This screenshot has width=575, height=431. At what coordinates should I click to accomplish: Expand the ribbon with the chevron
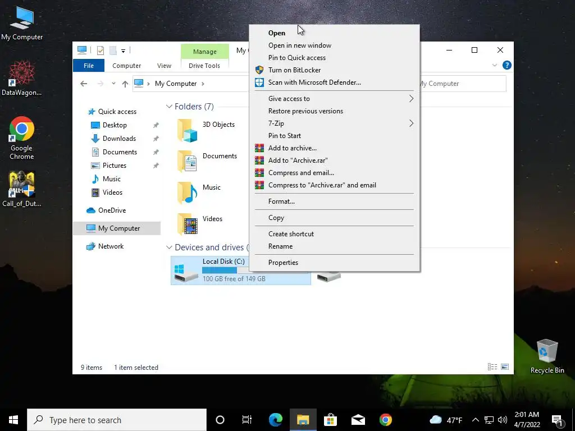click(494, 65)
